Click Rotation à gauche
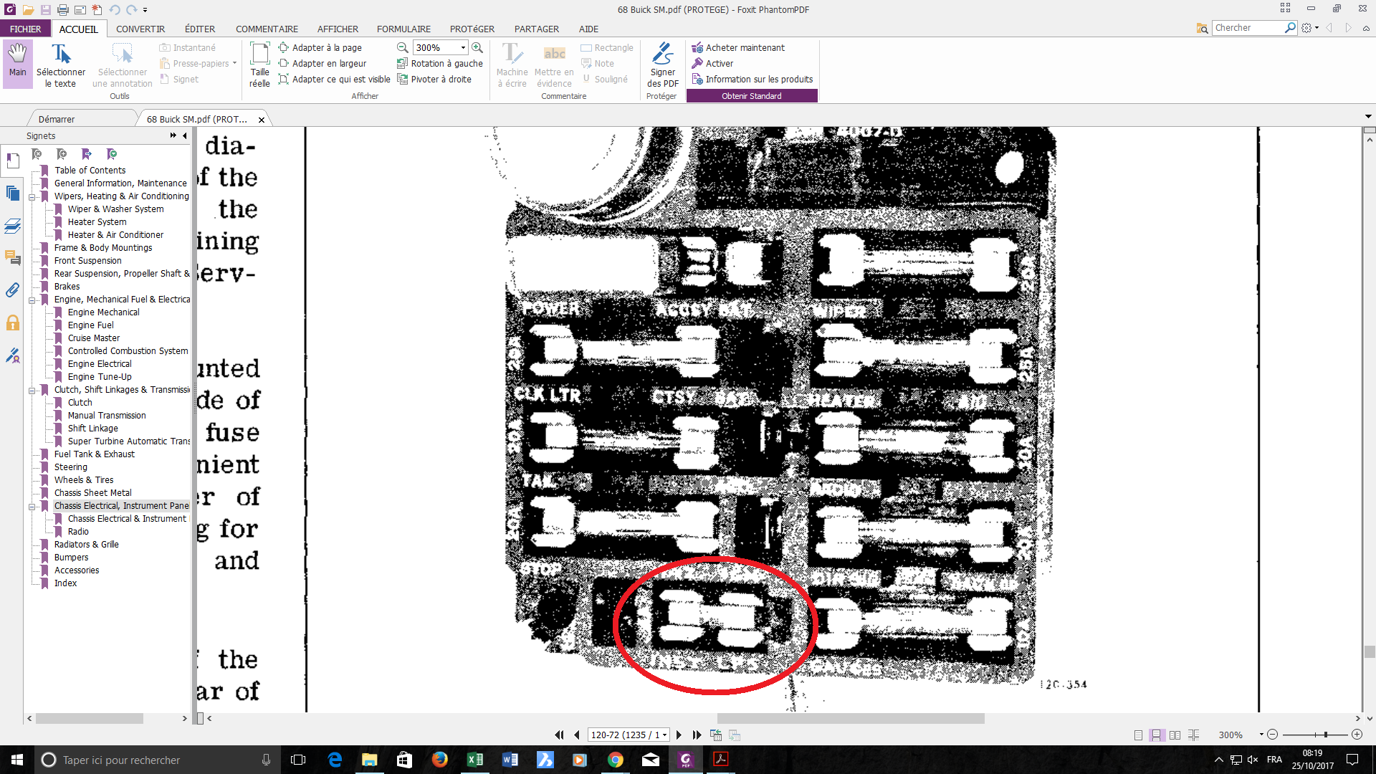Viewport: 1376px width, 774px height. click(x=439, y=63)
